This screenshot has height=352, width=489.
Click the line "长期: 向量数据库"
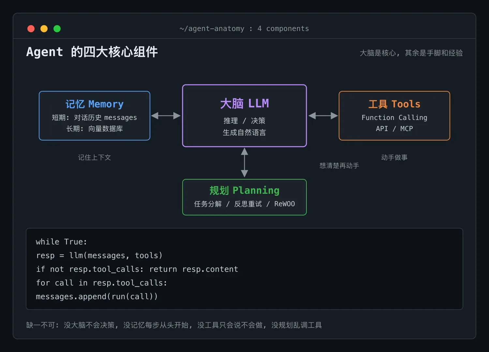[95, 129]
